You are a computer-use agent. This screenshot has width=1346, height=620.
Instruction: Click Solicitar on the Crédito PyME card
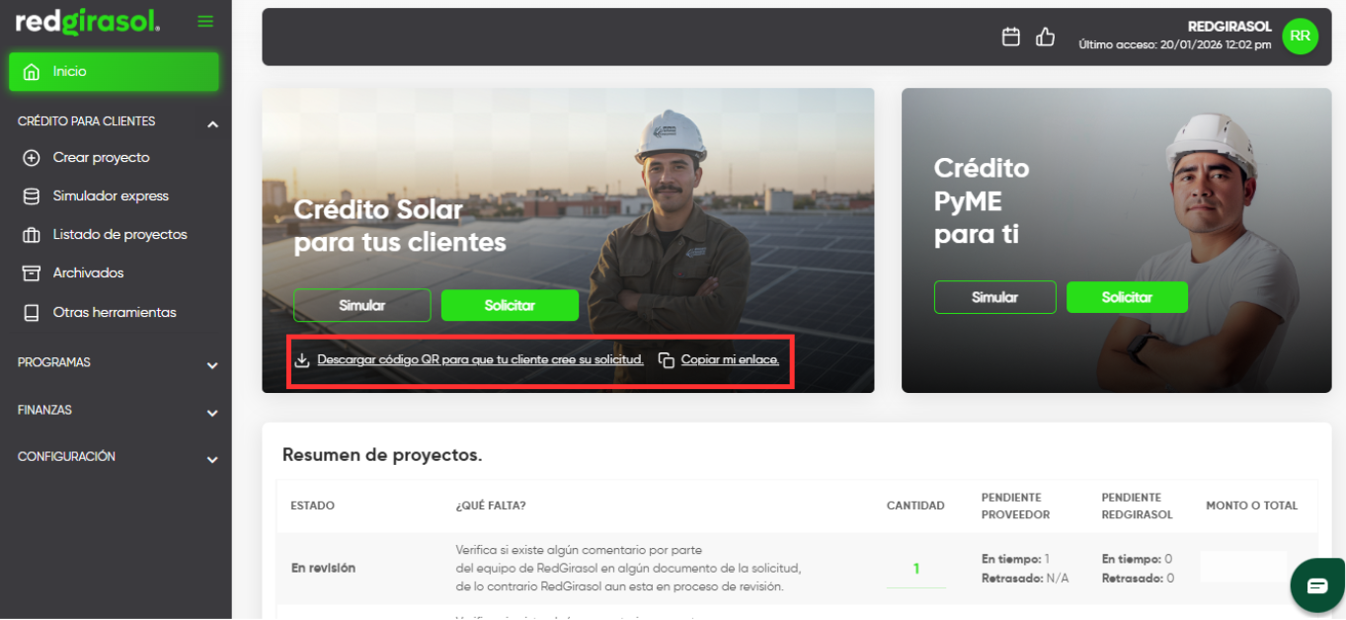(1127, 297)
